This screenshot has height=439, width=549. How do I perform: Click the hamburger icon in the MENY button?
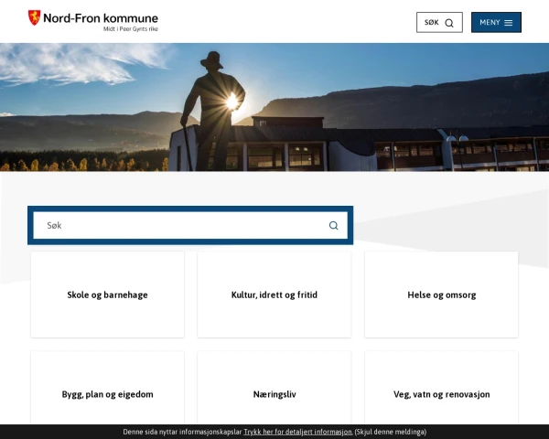(x=509, y=23)
